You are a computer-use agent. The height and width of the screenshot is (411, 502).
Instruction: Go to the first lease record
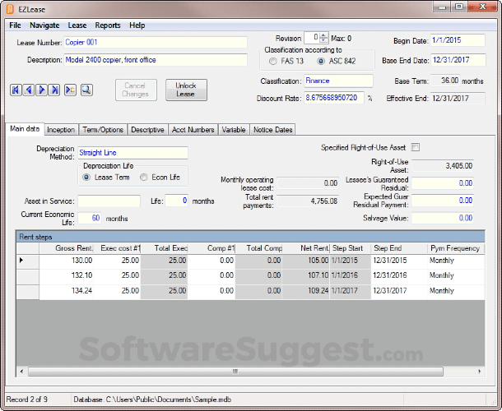click(16, 90)
